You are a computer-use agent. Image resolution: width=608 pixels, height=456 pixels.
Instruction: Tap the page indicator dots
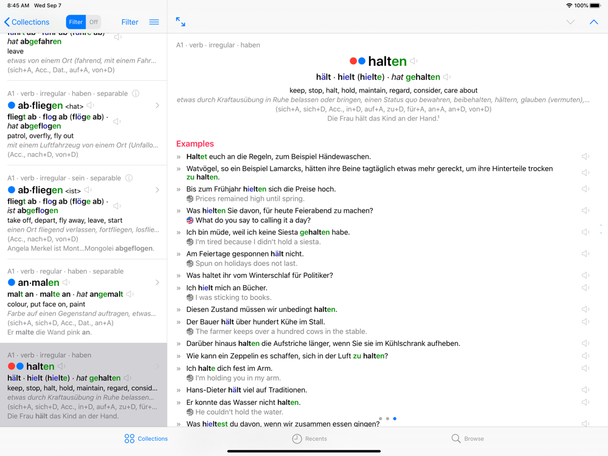(x=387, y=418)
